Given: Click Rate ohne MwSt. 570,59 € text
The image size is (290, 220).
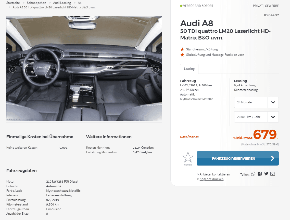Looking at the screenshot, I should click(260, 144).
